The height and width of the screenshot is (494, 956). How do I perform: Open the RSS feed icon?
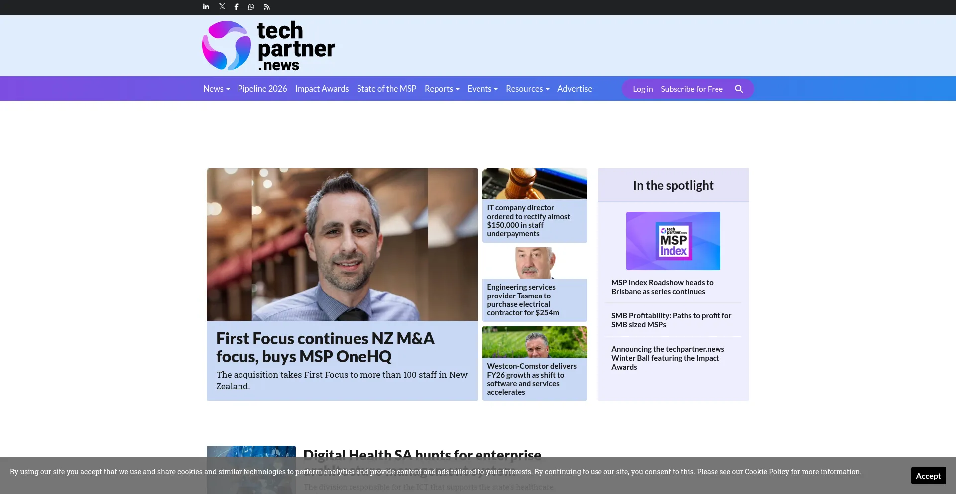(x=267, y=7)
